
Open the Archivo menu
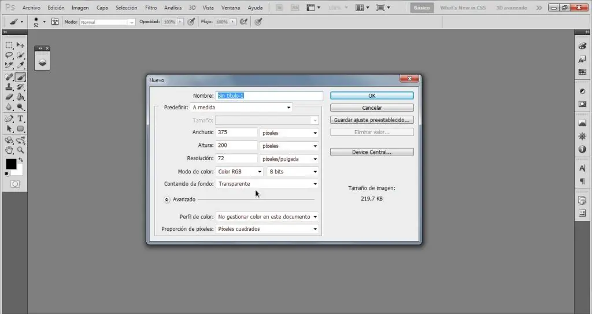31,8
